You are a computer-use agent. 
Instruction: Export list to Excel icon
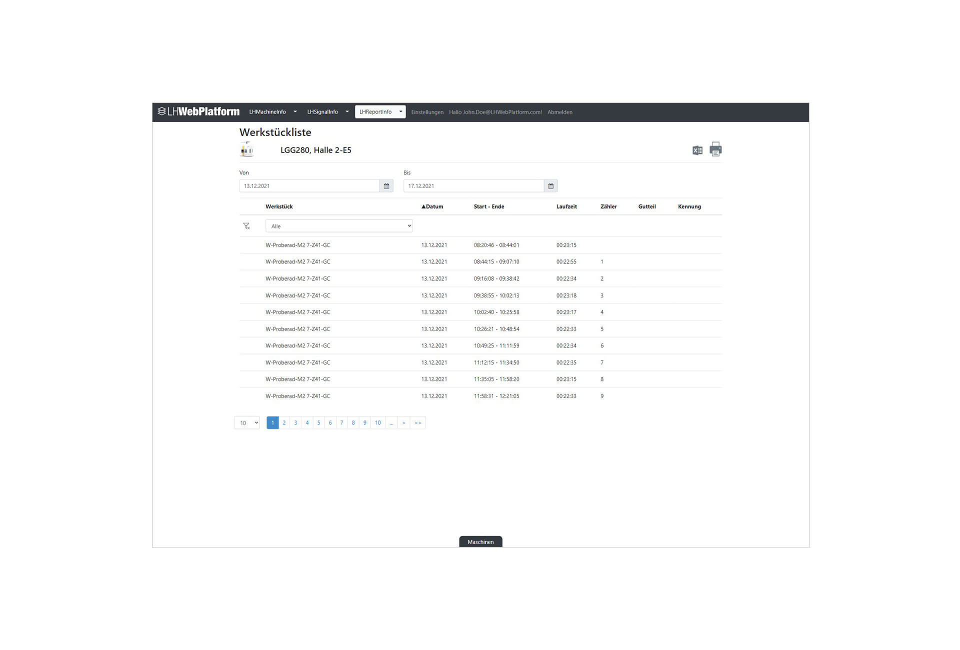697,150
